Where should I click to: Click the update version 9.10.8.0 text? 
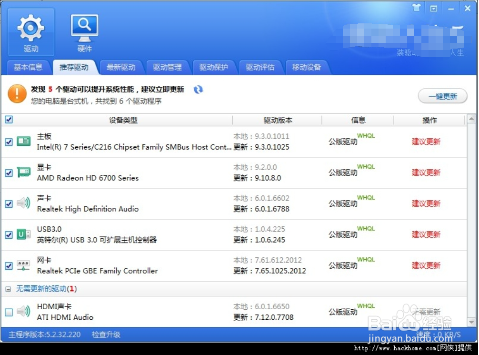click(x=268, y=178)
